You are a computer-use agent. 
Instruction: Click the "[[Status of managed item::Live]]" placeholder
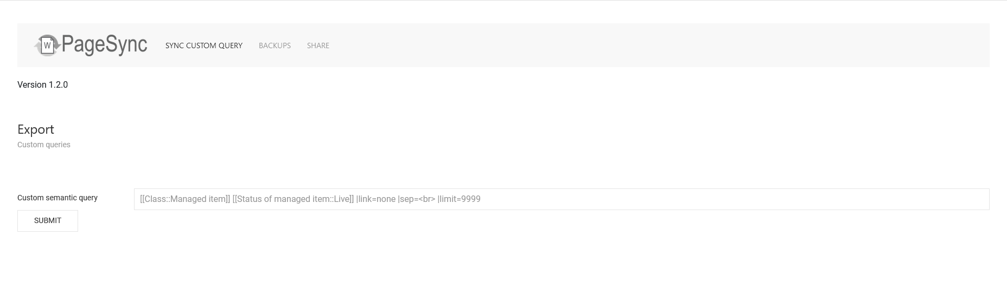(293, 199)
